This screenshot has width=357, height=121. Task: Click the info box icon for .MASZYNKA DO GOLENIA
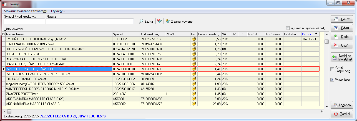[194, 59]
